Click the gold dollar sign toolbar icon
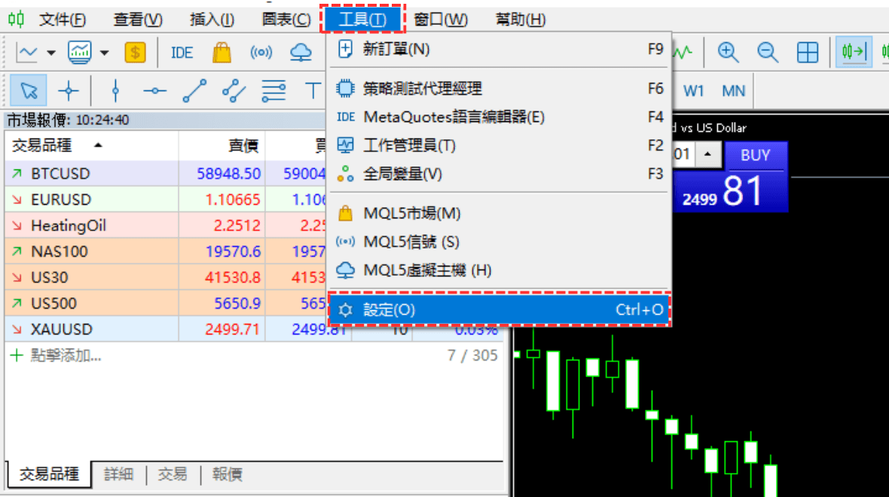The height and width of the screenshot is (497, 889). pyautogui.click(x=135, y=53)
